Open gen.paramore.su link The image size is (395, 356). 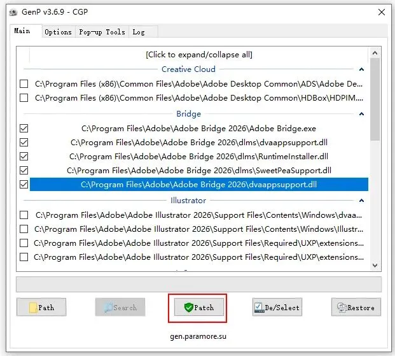198,336
